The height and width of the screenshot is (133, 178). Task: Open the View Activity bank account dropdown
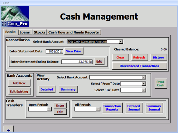tap(144, 77)
